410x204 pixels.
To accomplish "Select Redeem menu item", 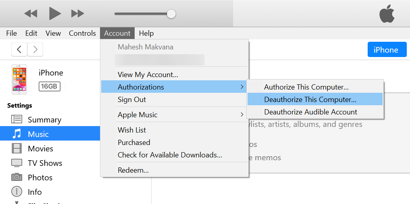I will pos(175,170).
